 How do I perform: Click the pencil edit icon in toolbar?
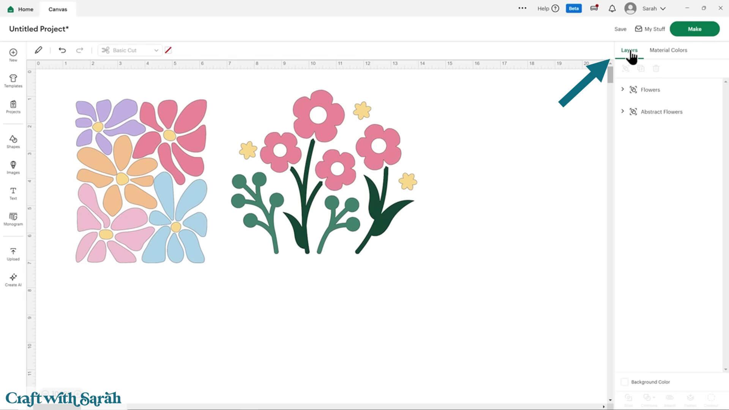tap(38, 50)
